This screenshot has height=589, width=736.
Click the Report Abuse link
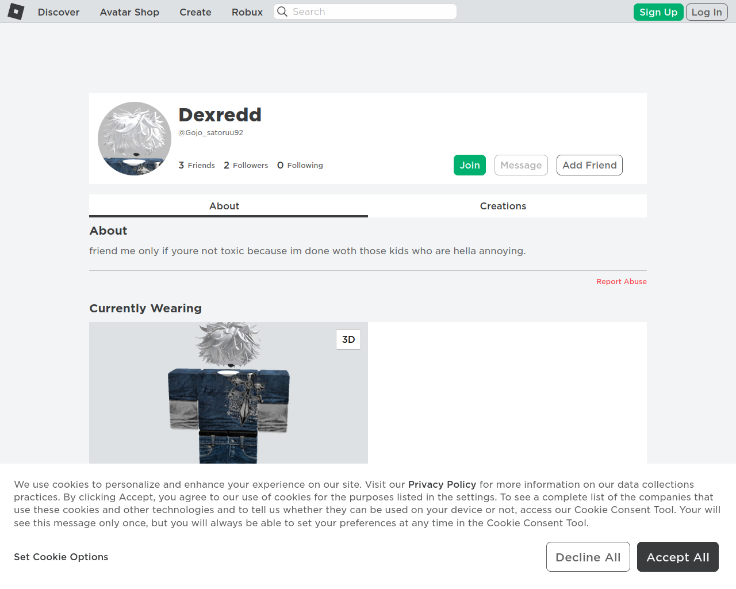[622, 281]
